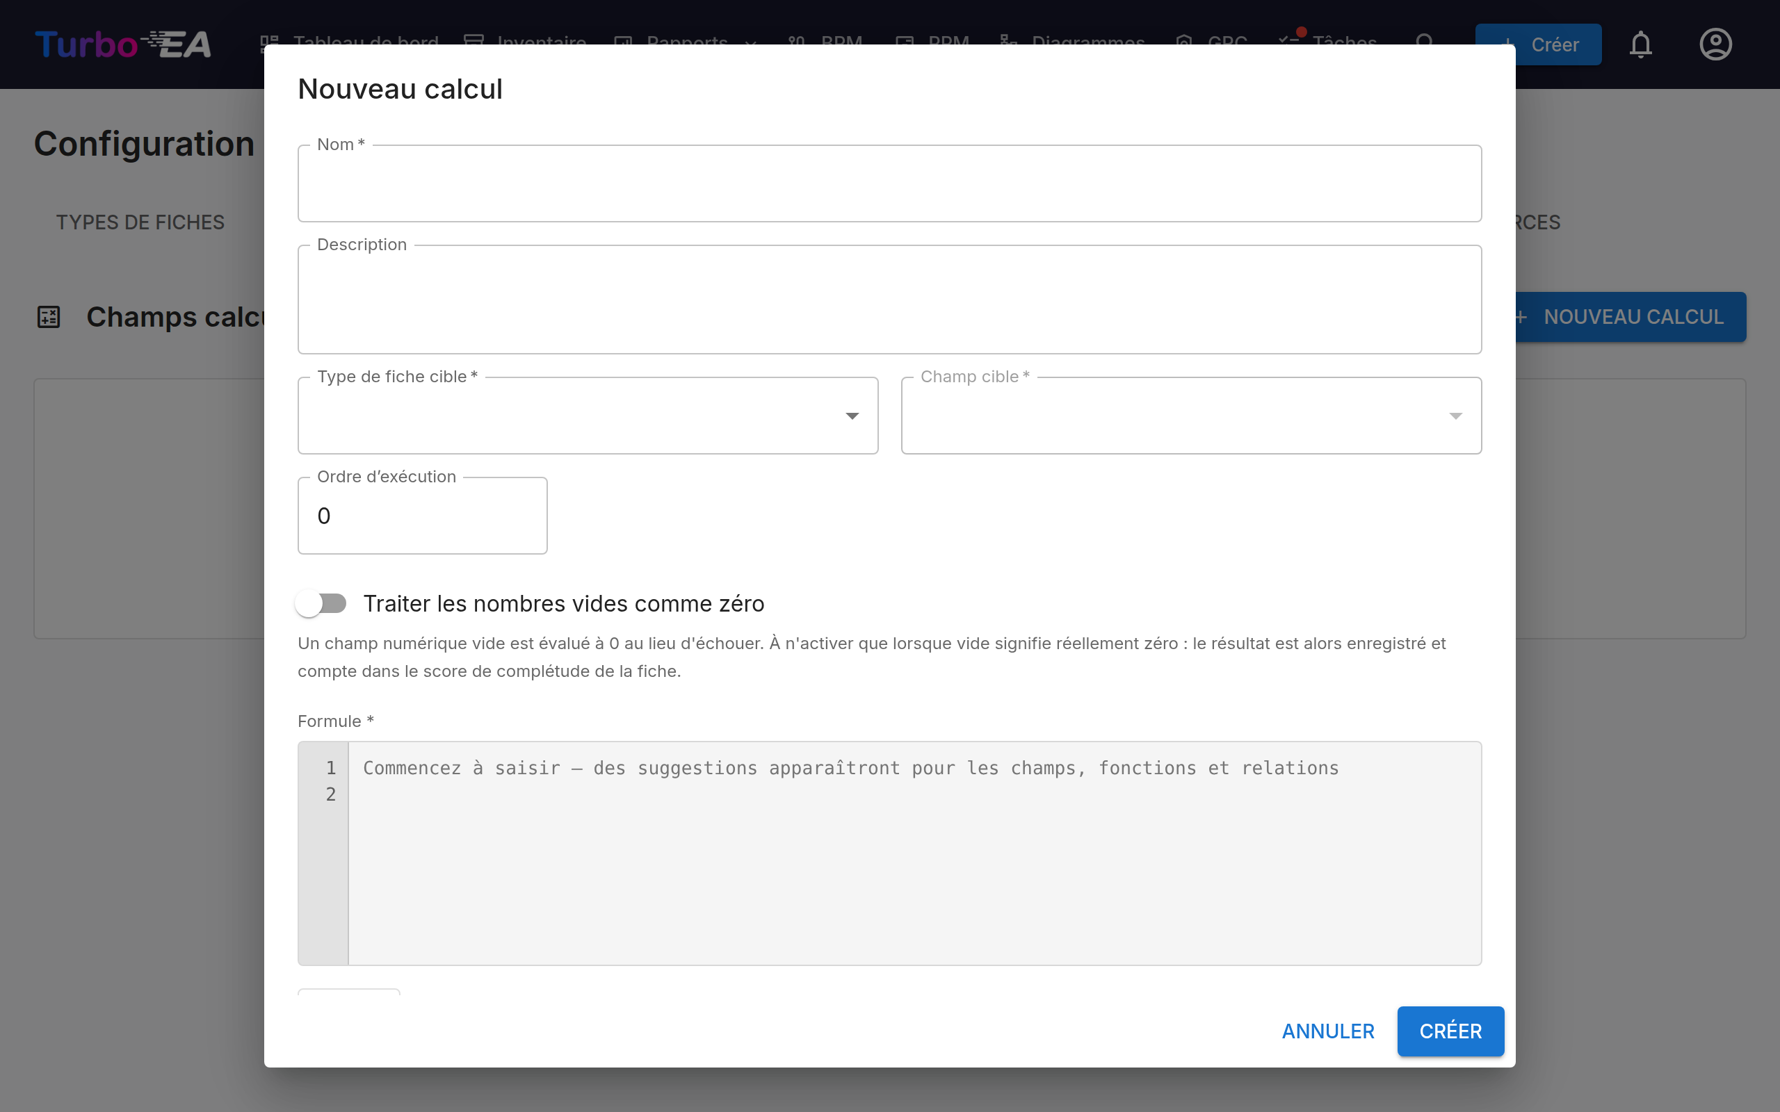
Task: Click the Diagrammes icon in top navigation
Action: tap(1008, 42)
